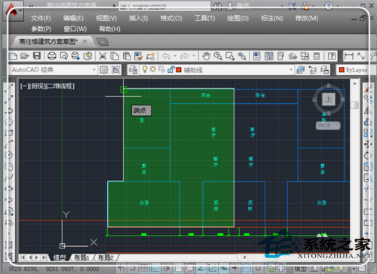Select the Rotate tool in Modify toolbar

(367, 155)
